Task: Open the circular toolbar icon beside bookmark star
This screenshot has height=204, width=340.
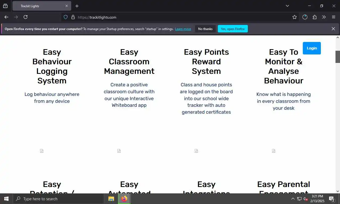Action: [305, 17]
